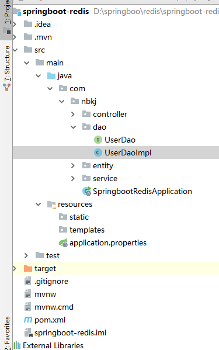Select the static folder name

[79, 217]
